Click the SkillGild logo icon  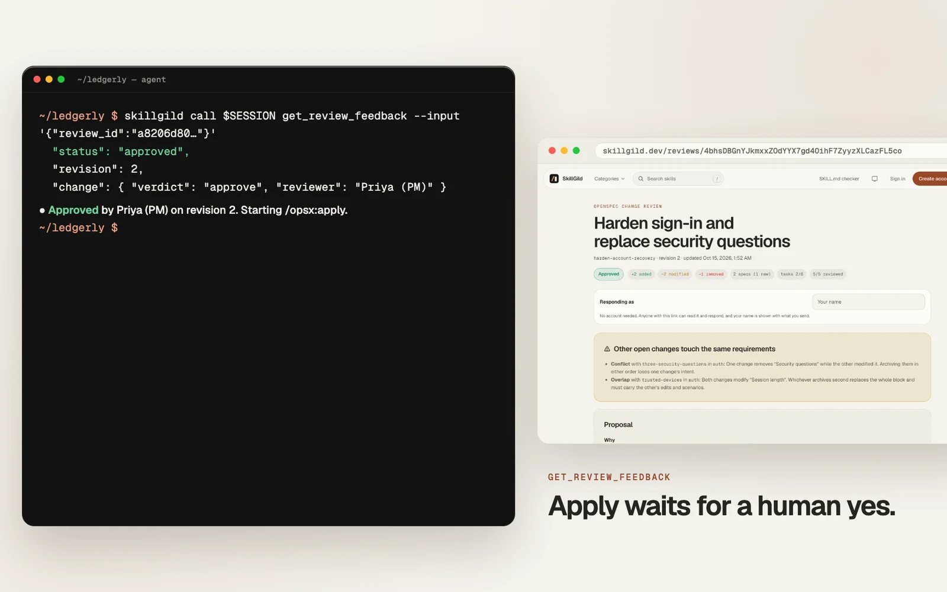[554, 179]
